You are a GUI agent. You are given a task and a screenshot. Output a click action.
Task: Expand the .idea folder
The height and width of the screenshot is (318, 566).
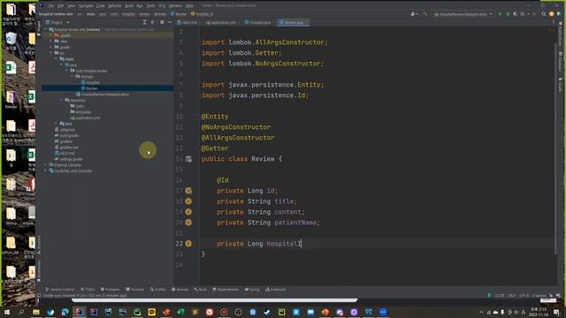[x=51, y=42]
